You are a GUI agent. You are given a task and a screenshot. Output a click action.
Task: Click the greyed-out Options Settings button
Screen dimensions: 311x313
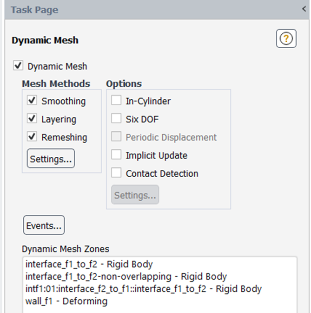[x=135, y=195]
